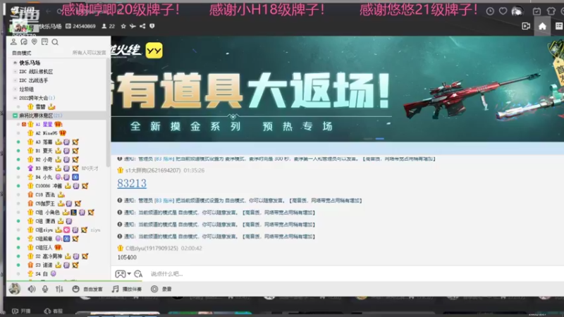Select user C组 小角色

[x=47, y=213]
